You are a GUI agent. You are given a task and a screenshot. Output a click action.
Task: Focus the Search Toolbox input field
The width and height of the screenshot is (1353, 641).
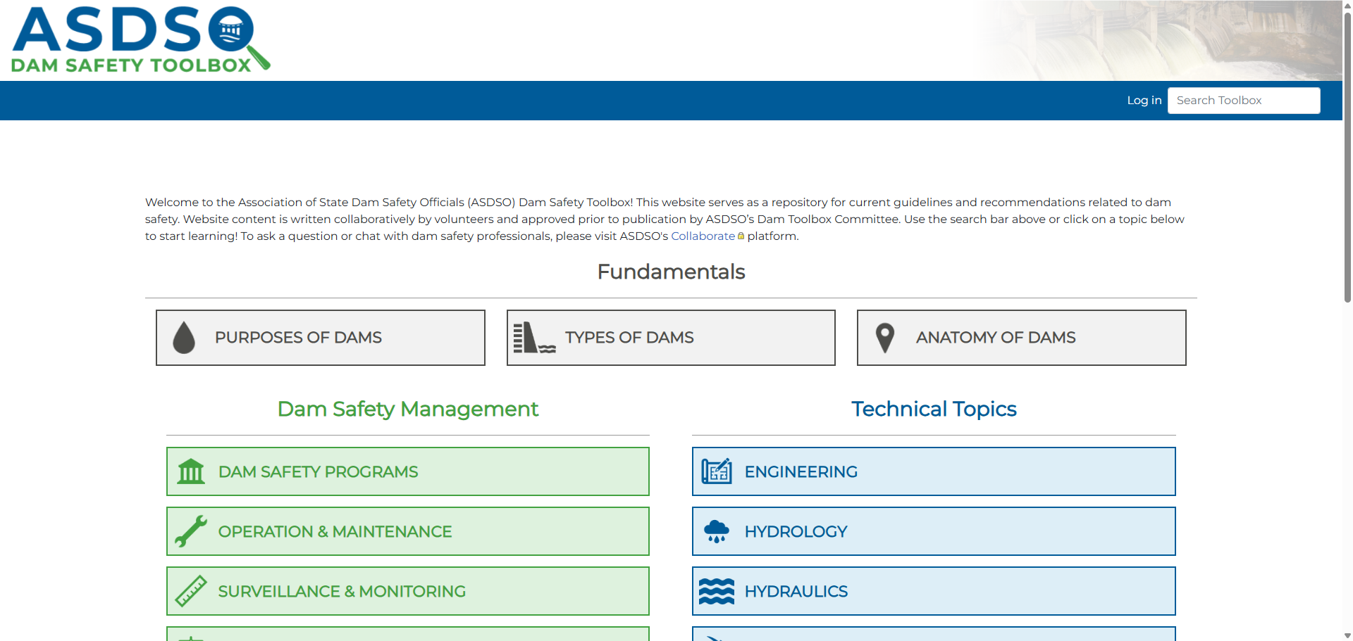(x=1243, y=101)
